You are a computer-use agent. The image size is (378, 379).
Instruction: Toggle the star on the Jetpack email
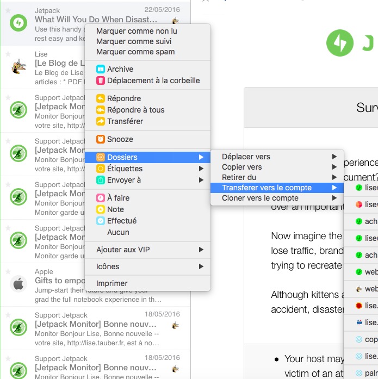pos(8,10)
